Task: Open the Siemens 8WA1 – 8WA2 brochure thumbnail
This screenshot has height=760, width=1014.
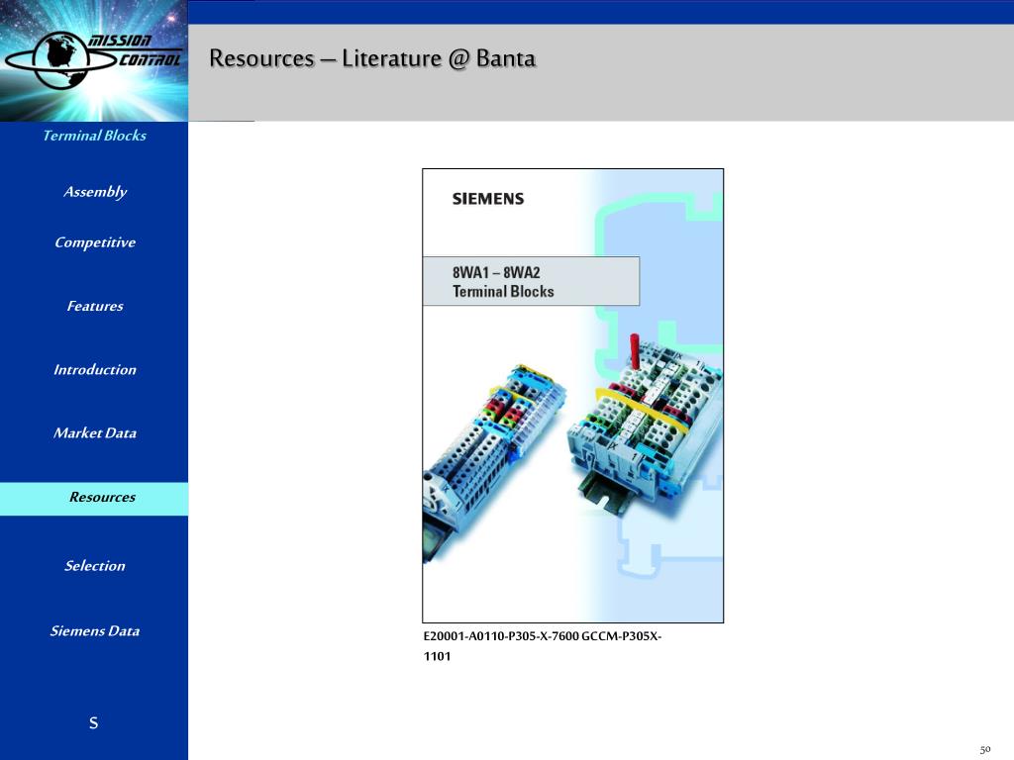Action: point(573,396)
